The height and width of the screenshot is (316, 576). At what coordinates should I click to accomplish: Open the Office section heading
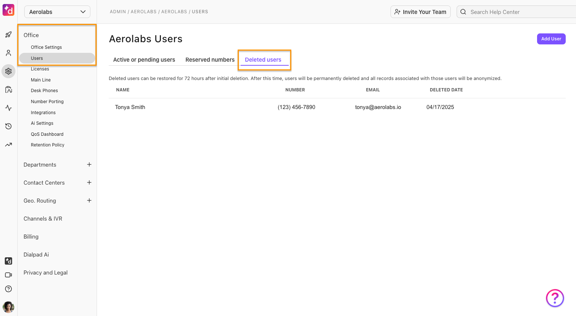31,35
